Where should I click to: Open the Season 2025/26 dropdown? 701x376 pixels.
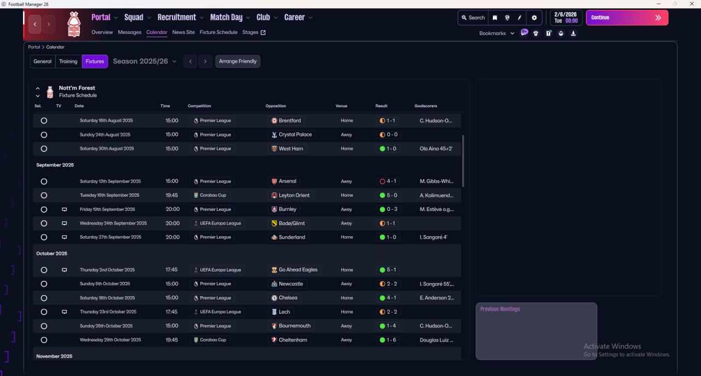click(x=145, y=61)
